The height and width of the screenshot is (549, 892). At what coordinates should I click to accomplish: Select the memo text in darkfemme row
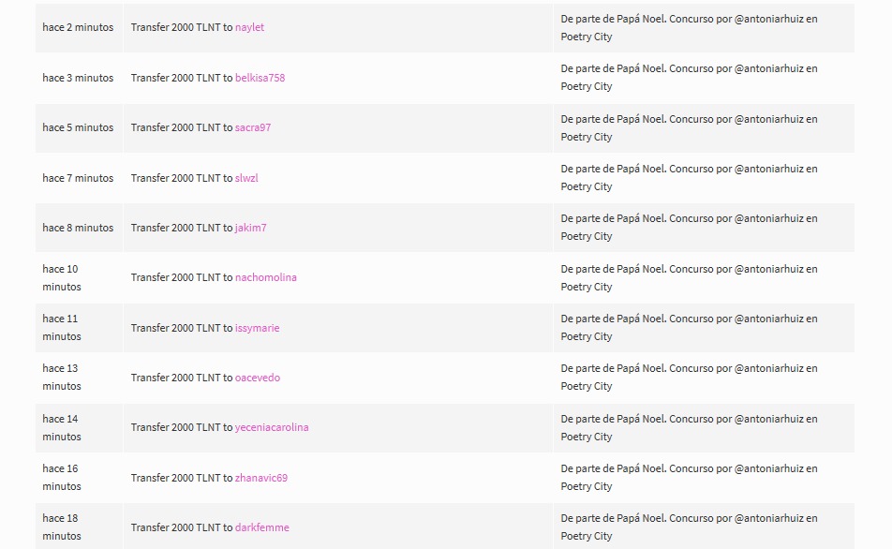tap(689, 527)
